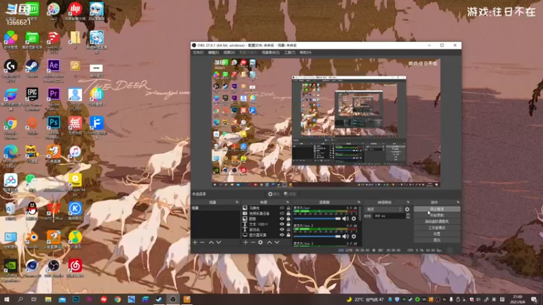Viewport: 543px width, 305px height.
Task: Click the 停止推流 button in Controls
Action: point(436,209)
